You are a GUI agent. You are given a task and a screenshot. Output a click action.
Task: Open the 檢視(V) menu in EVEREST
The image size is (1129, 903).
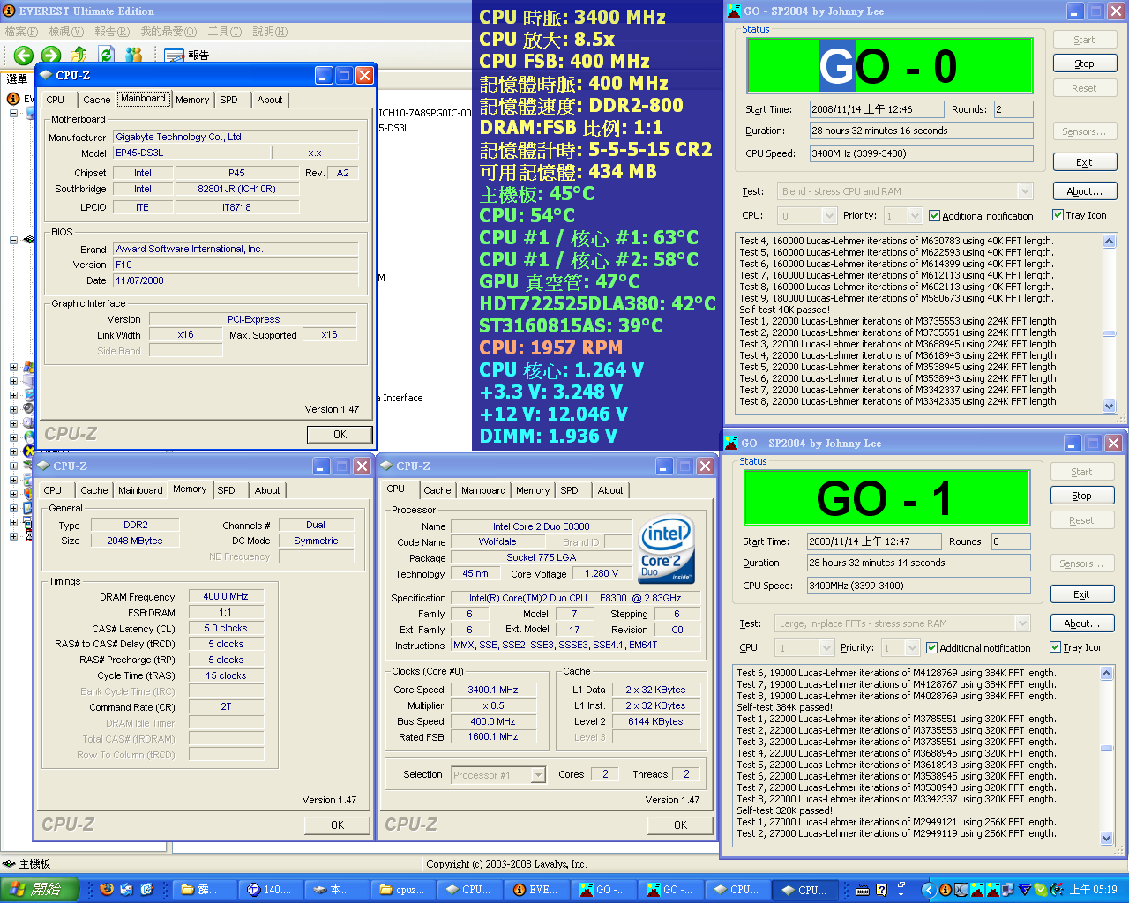pos(66,32)
